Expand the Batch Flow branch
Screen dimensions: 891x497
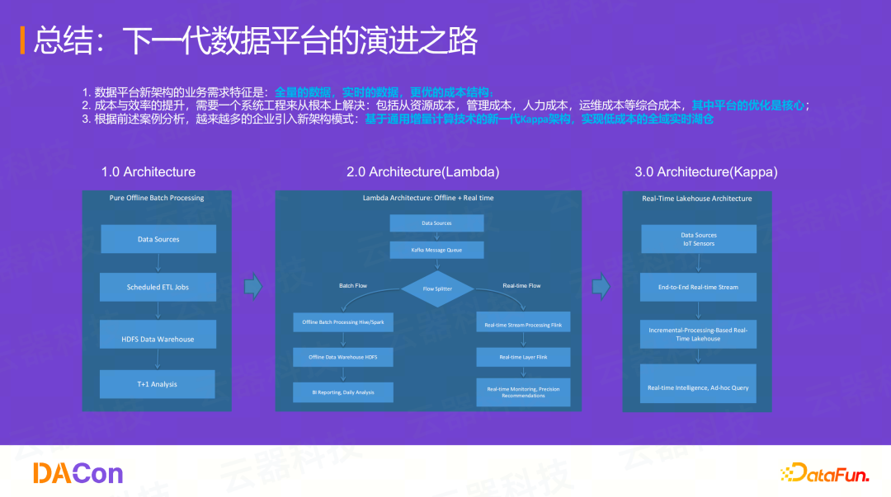353,285
